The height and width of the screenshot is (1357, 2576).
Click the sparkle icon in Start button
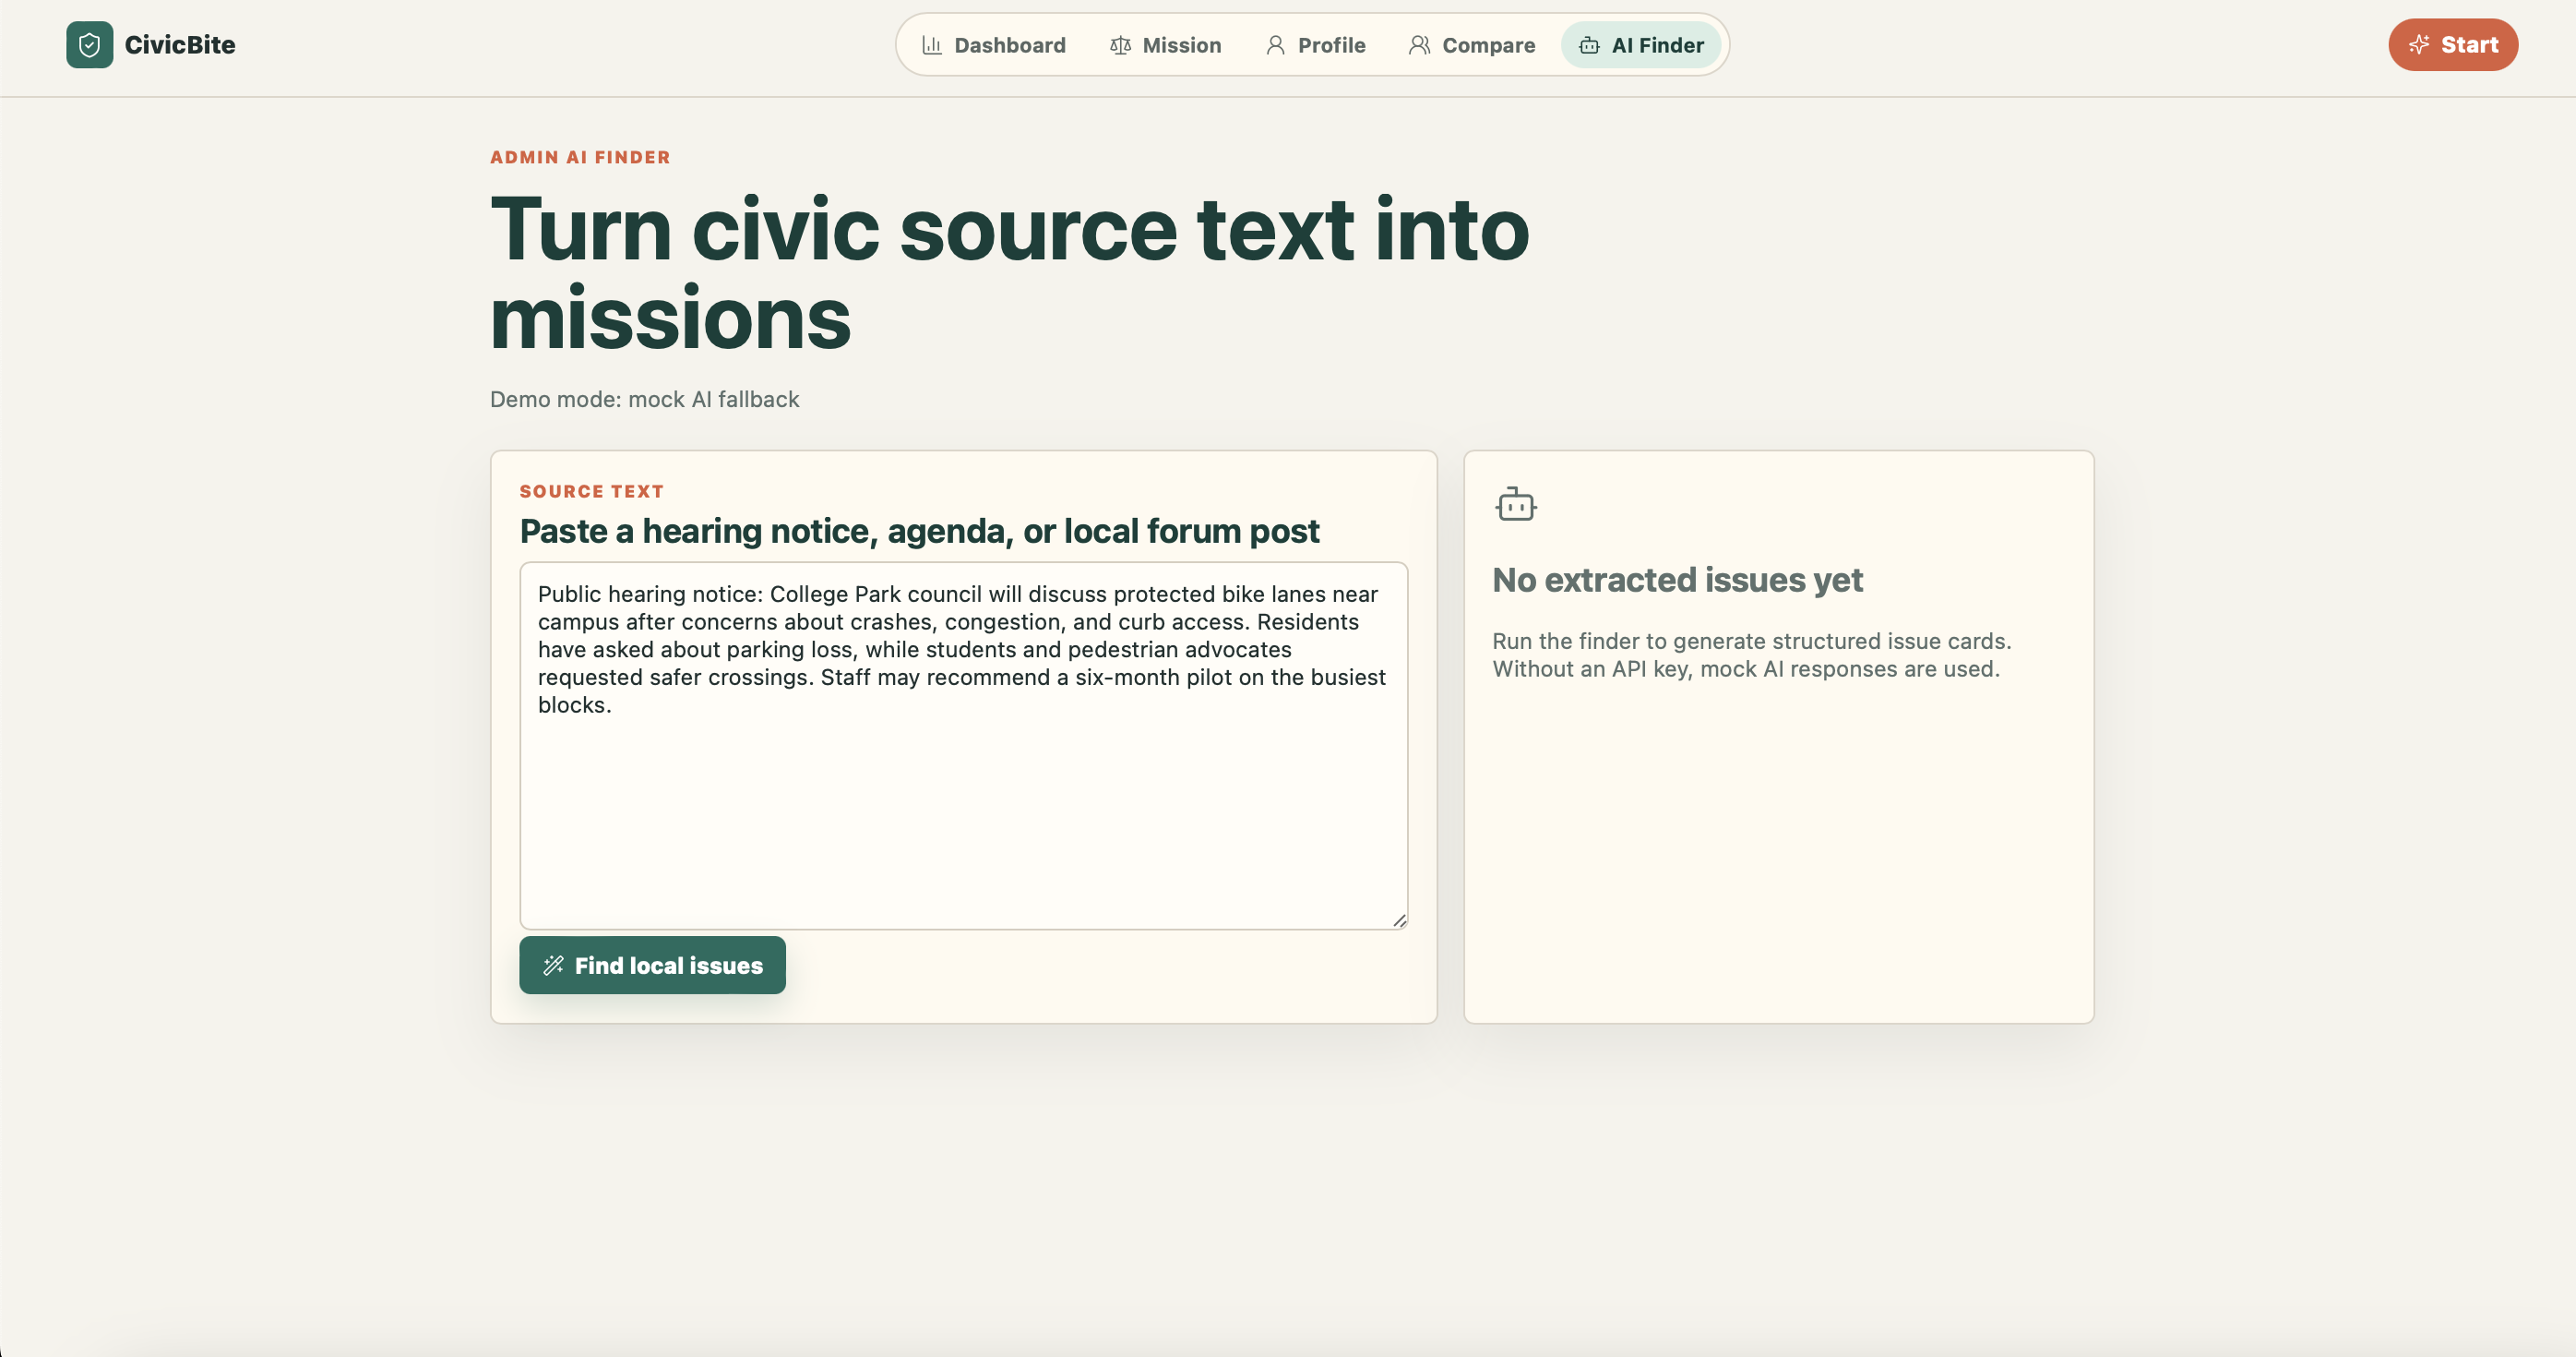2419,45
